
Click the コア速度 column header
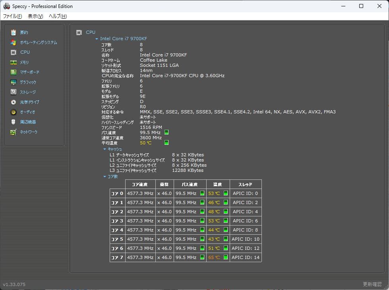(140, 184)
